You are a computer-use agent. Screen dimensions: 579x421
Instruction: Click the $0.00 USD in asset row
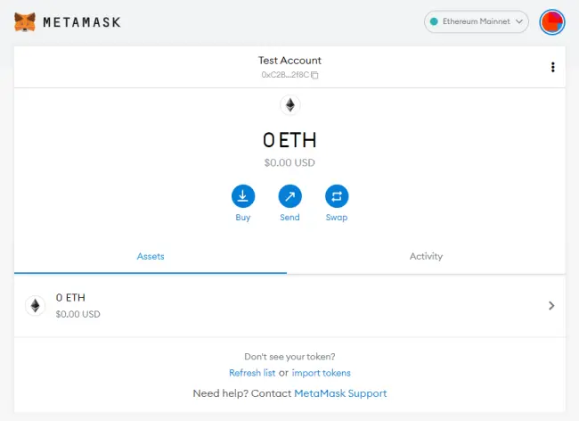tap(77, 314)
